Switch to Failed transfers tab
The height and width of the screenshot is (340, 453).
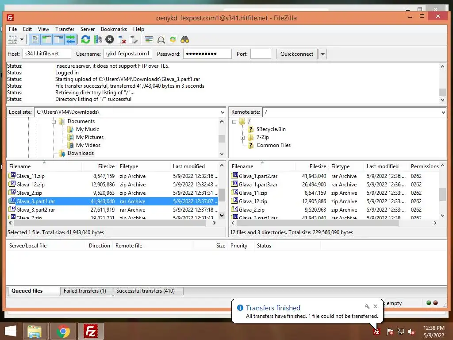pyautogui.click(x=84, y=291)
